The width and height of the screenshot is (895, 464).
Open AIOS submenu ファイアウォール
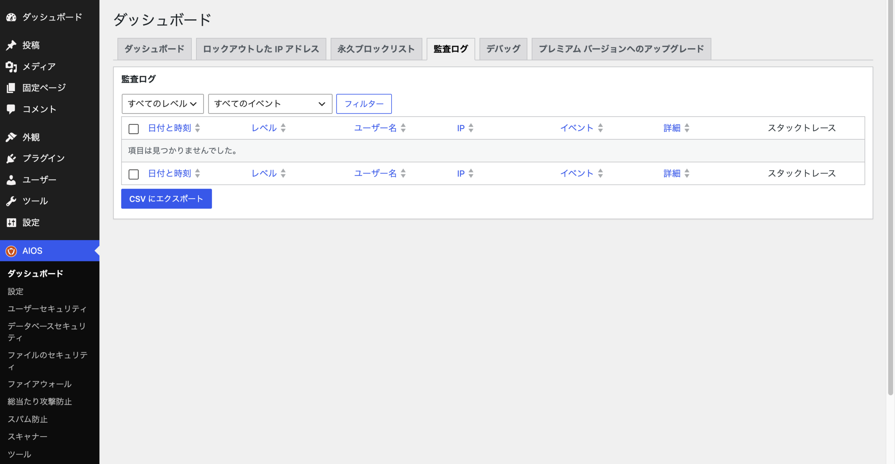click(x=40, y=384)
